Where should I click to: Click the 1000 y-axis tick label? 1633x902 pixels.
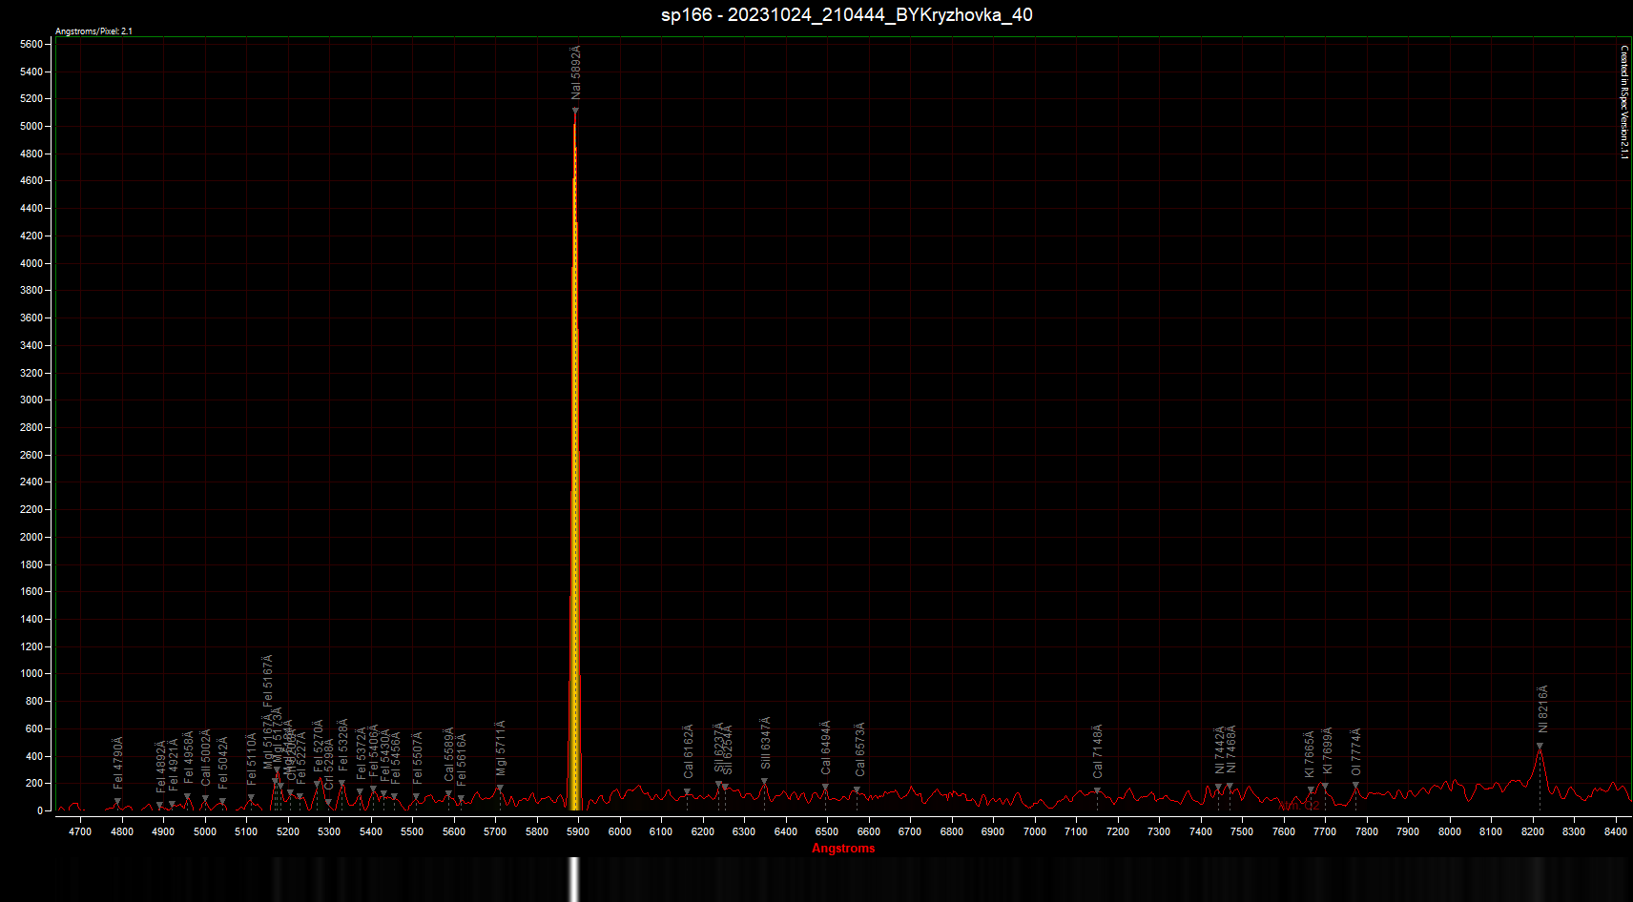tap(31, 673)
